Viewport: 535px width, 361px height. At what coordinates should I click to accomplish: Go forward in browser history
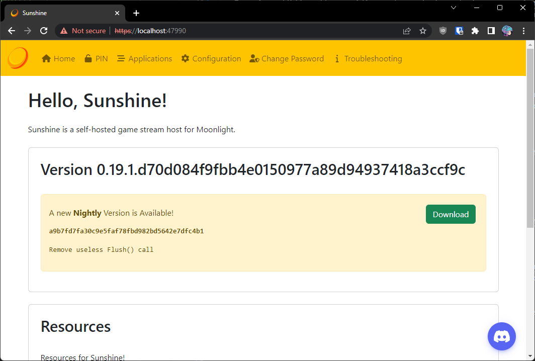(x=28, y=31)
